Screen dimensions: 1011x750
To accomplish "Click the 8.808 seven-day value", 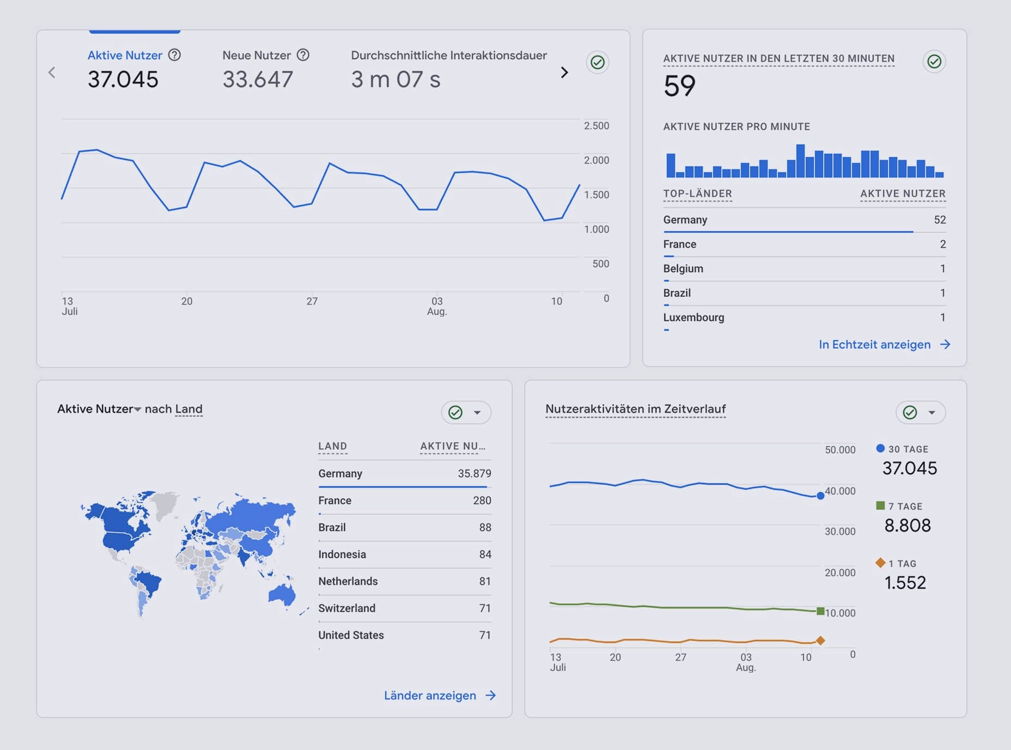I will coord(908,525).
